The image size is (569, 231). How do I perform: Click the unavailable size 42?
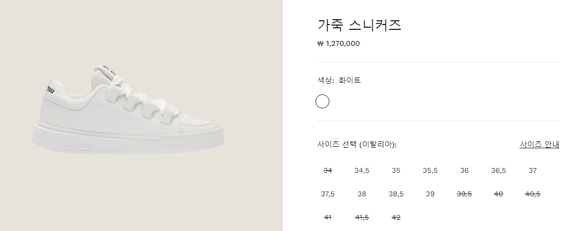click(396, 217)
